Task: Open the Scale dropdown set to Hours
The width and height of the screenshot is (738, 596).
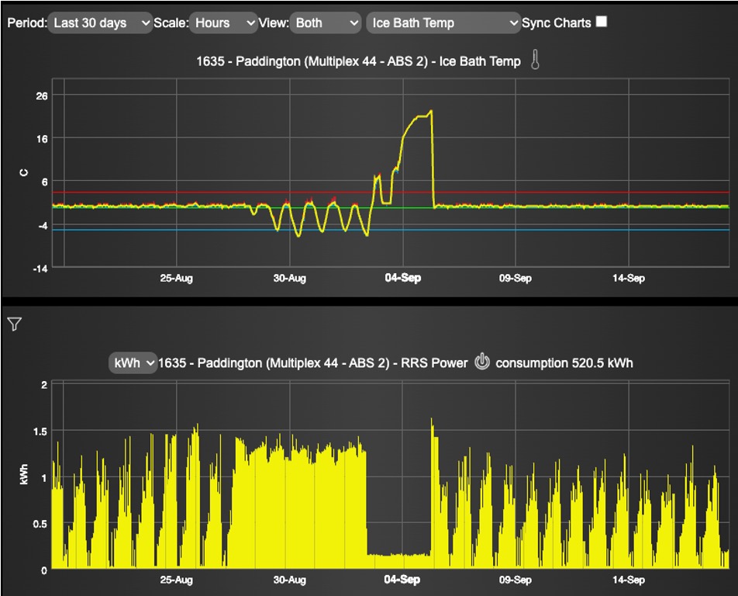Action: pyautogui.click(x=223, y=23)
